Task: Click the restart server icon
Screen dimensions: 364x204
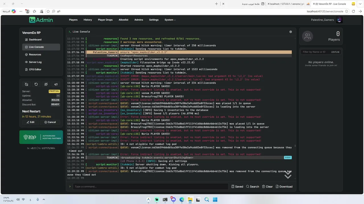Action: pos(36,84)
